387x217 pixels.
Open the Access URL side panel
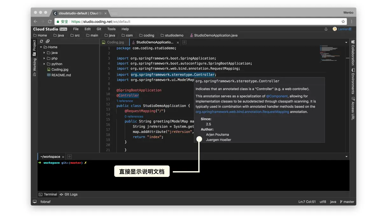(353, 108)
